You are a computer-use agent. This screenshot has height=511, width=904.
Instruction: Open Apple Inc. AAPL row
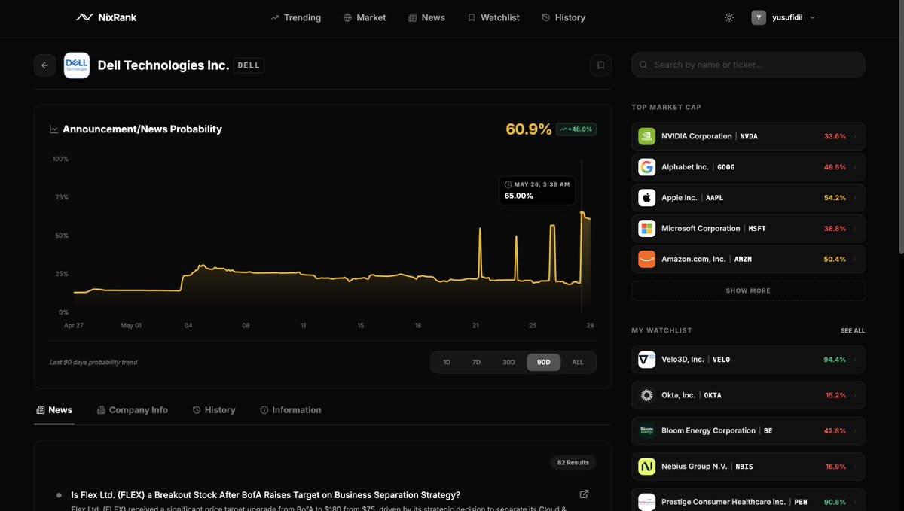pyautogui.click(x=748, y=198)
